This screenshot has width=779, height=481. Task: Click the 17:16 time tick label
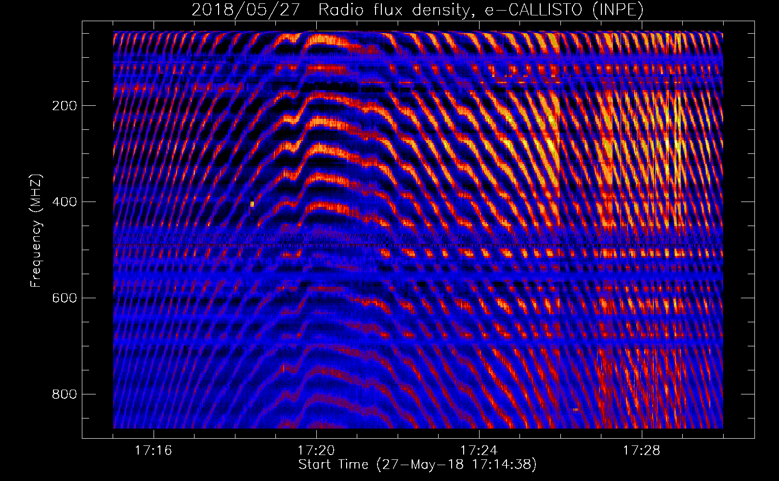click(154, 451)
